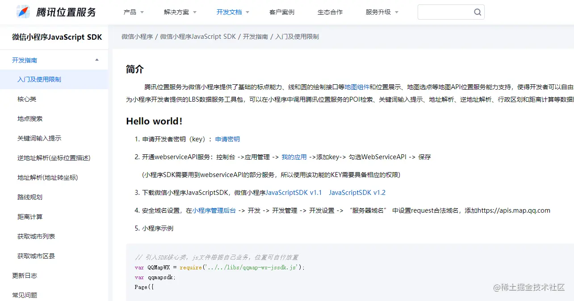Open the 小程序管理后台 link
574x301 pixels.
[x=214, y=210]
